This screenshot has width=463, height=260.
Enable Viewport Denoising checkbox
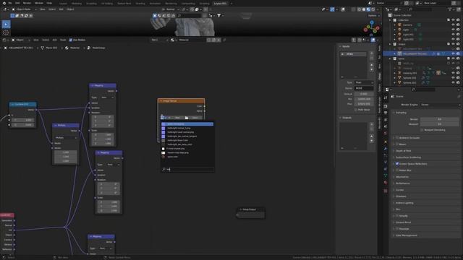click(422, 130)
